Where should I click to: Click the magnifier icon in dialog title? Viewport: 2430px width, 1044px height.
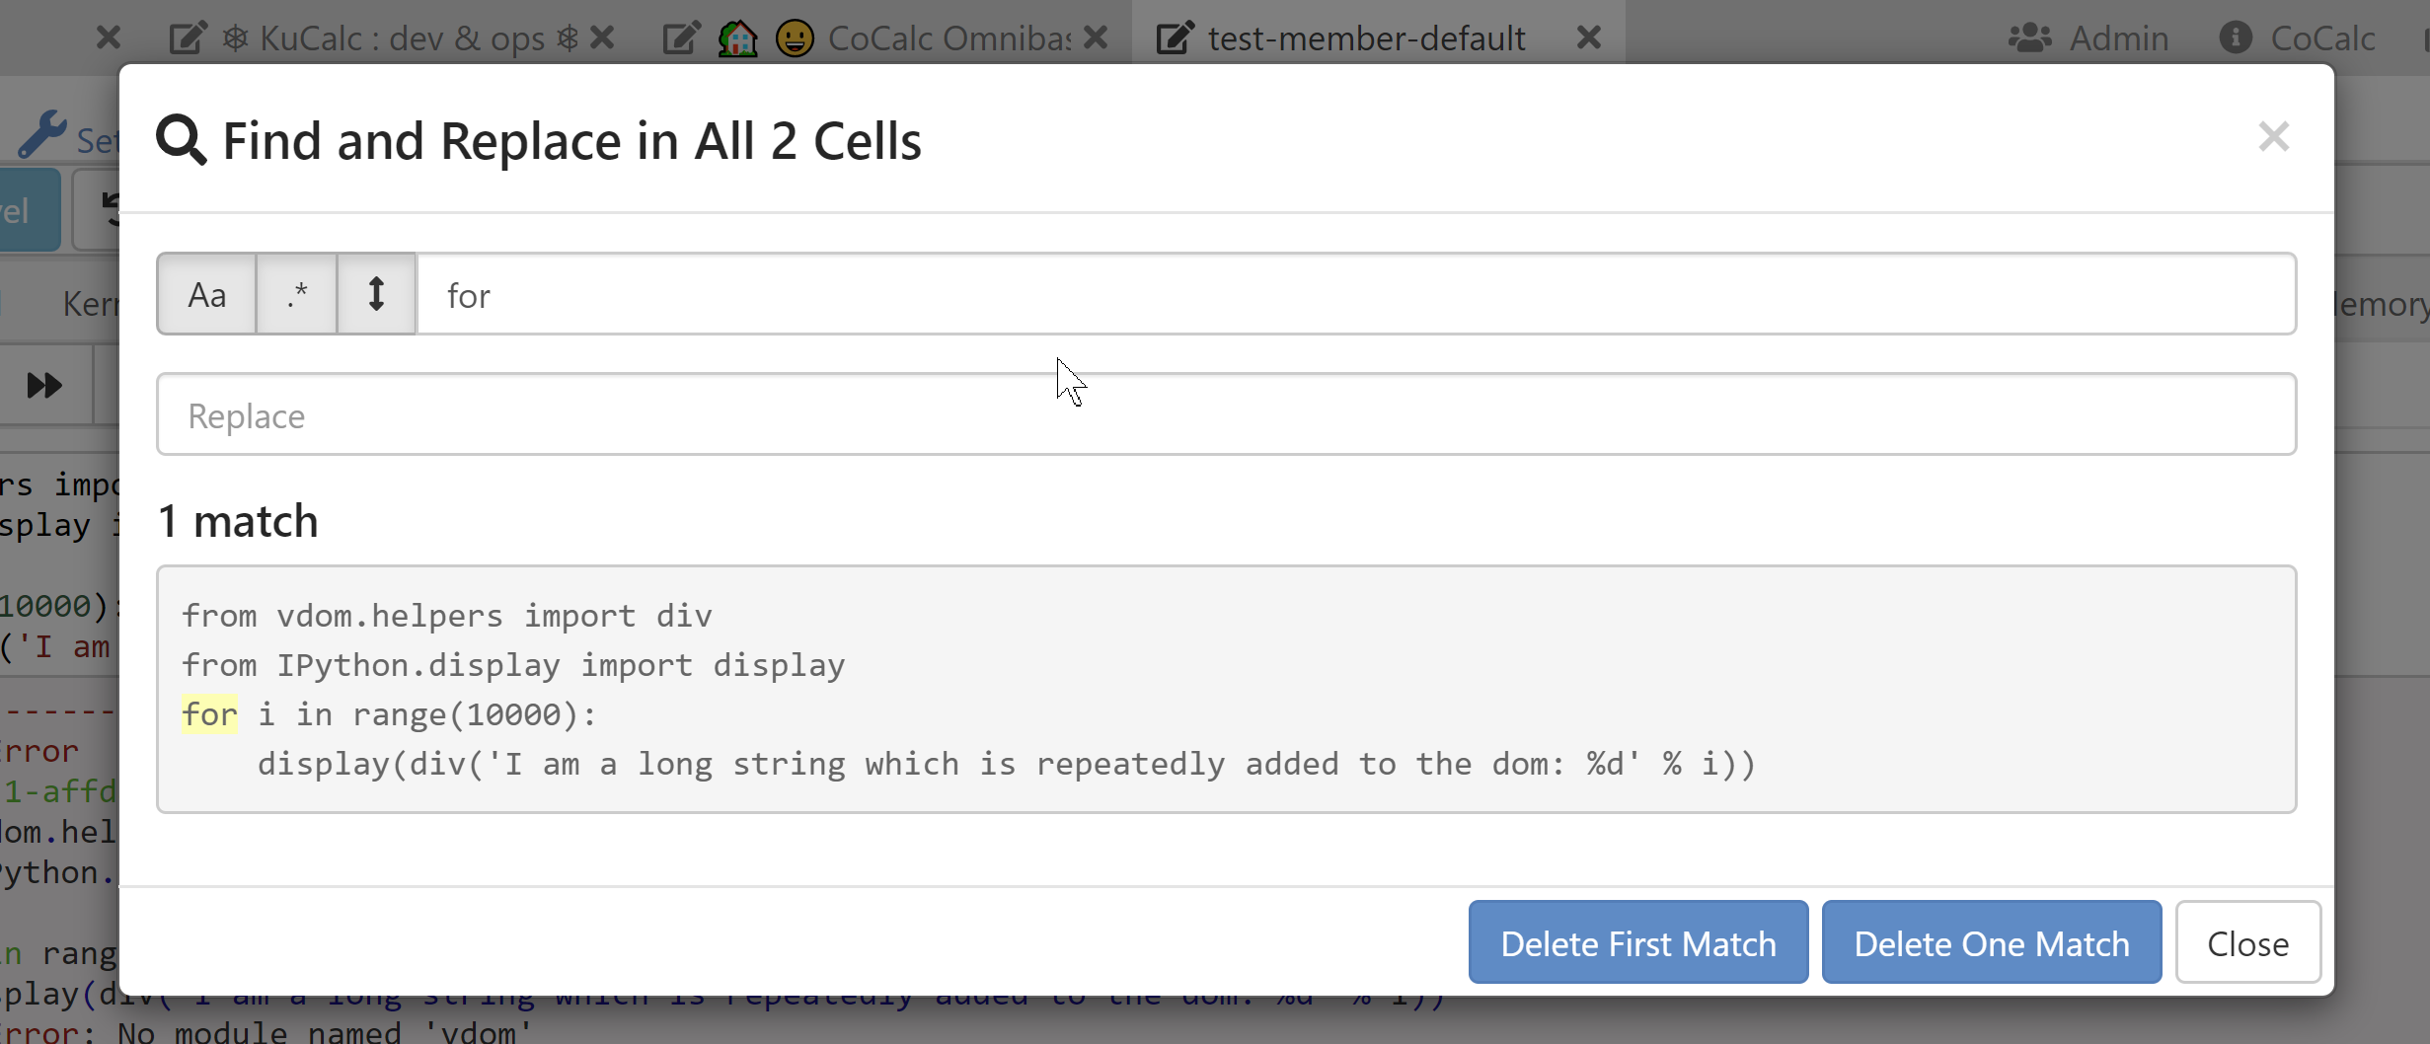(182, 139)
